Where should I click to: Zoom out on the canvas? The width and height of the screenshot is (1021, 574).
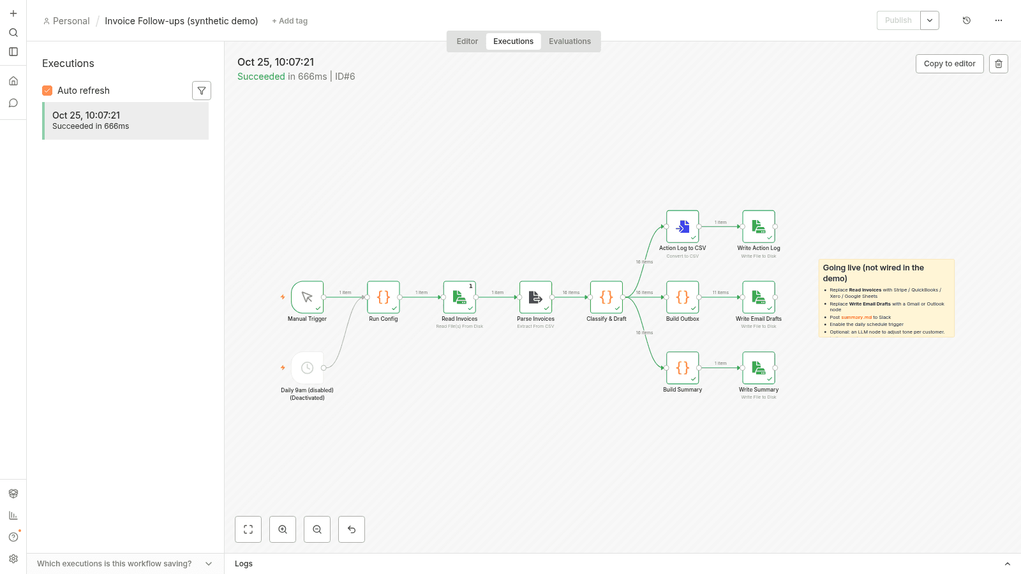pyautogui.click(x=317, y=529)
